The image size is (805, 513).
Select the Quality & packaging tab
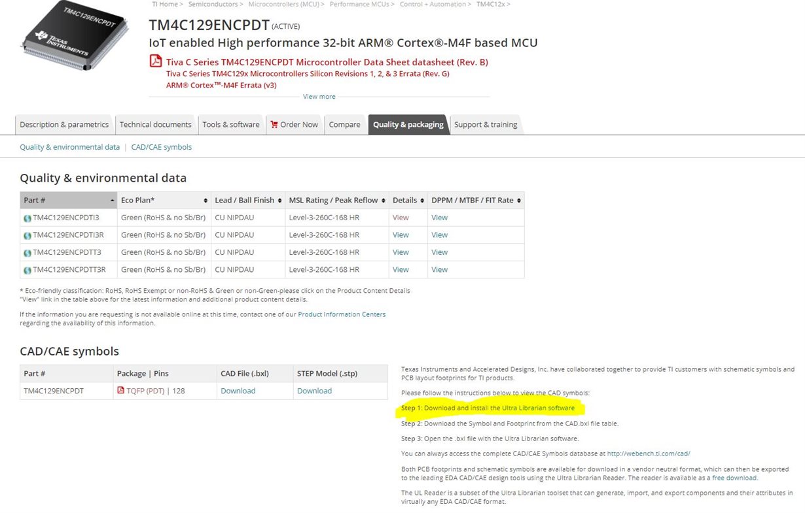(x=408, y=124)
